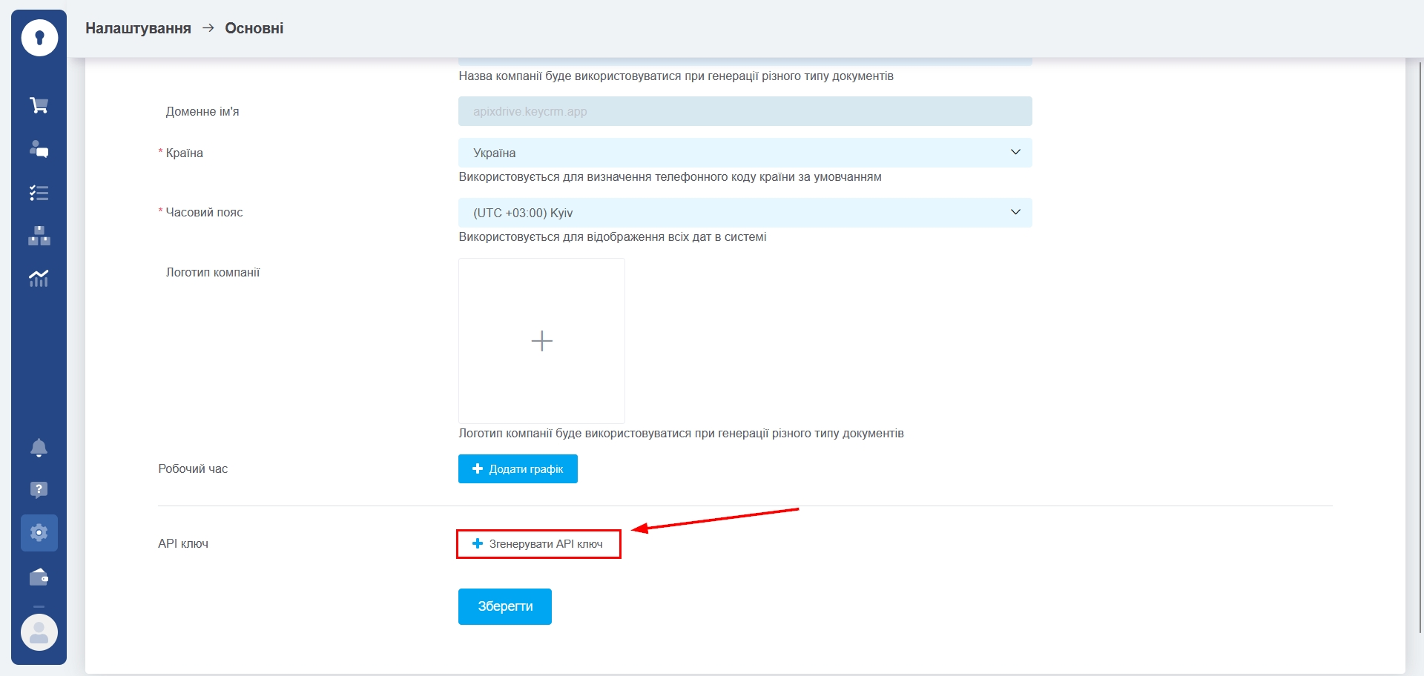Open the tasks checklist icon
Screen dimensions: 1424x676
39,193
